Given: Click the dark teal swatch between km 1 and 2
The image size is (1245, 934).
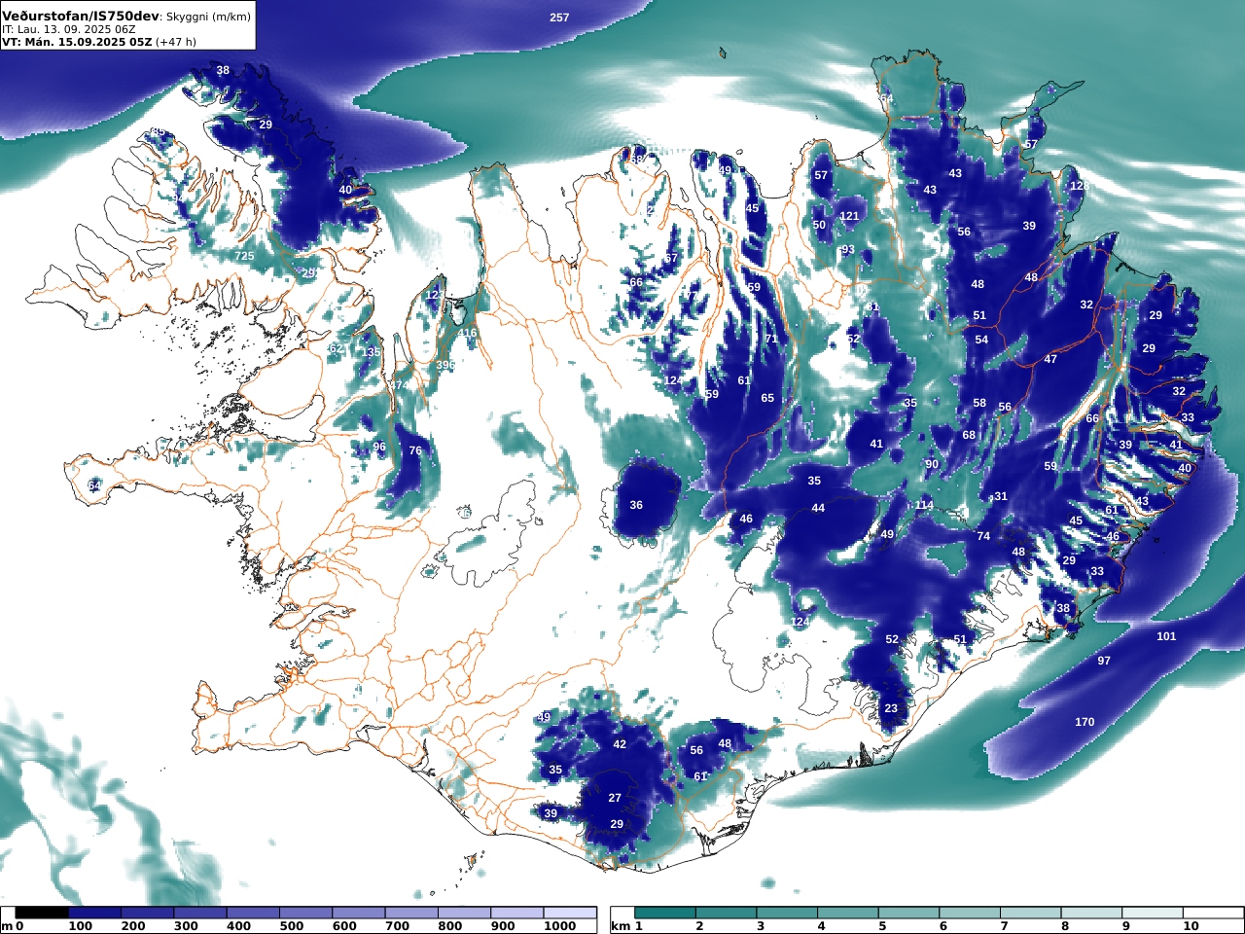Looking at the screenshot, I should 664,913.
